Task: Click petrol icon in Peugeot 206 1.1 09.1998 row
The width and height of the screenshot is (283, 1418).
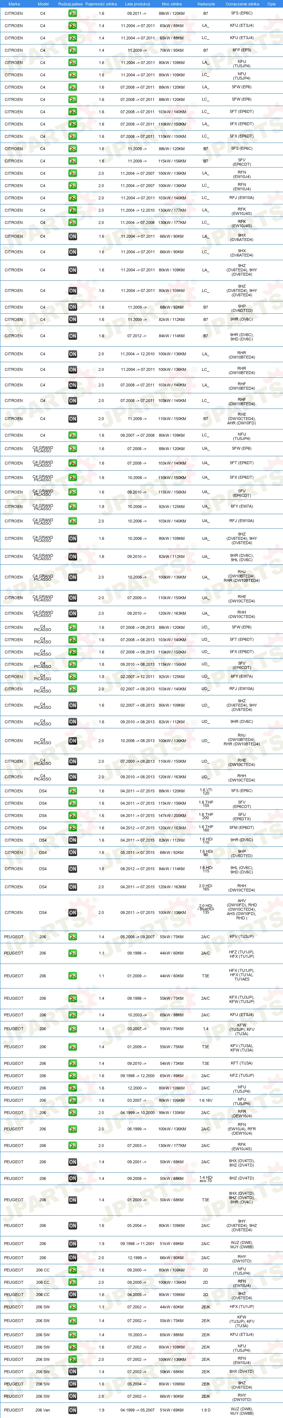Action: point(73,953)
